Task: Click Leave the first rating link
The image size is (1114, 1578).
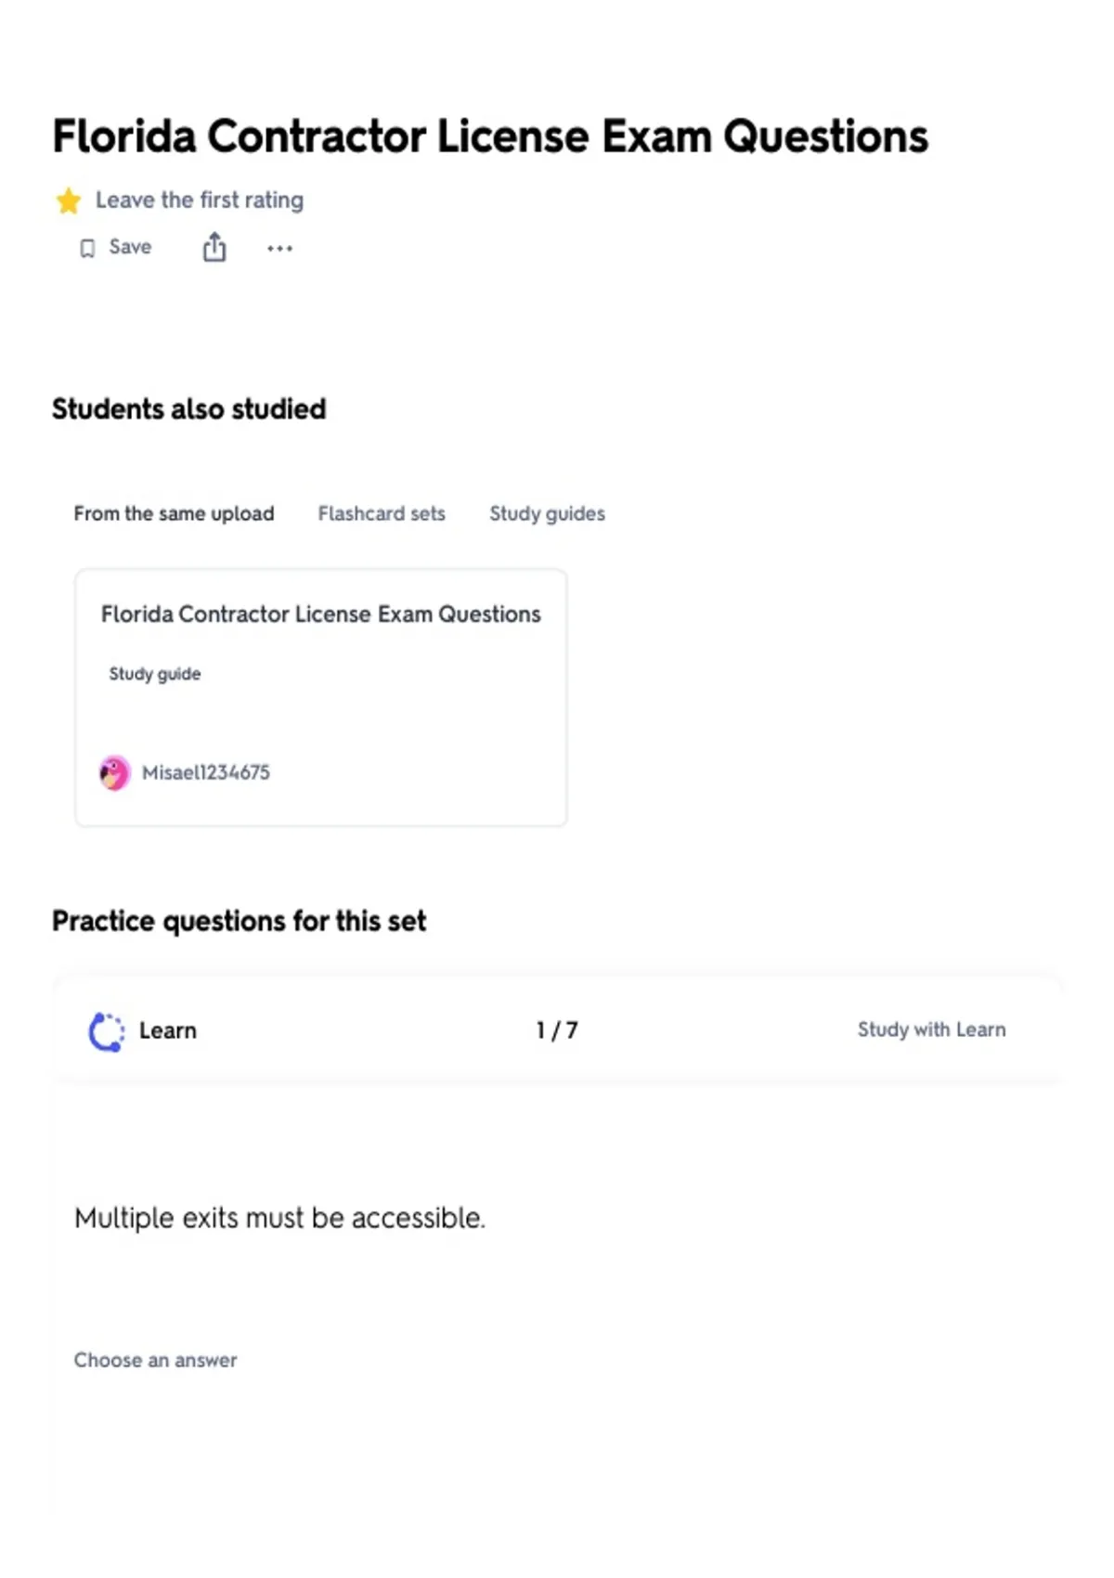Action: coord(200,200)
